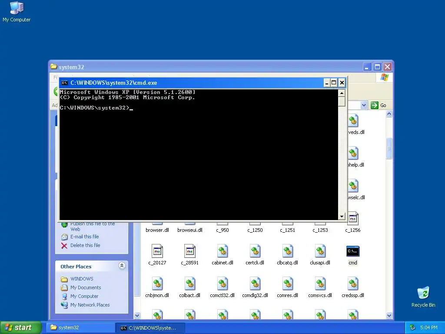The image size is (445, 334).
Task: Select the cabinet.dll file icon
Action: [222, 251]
